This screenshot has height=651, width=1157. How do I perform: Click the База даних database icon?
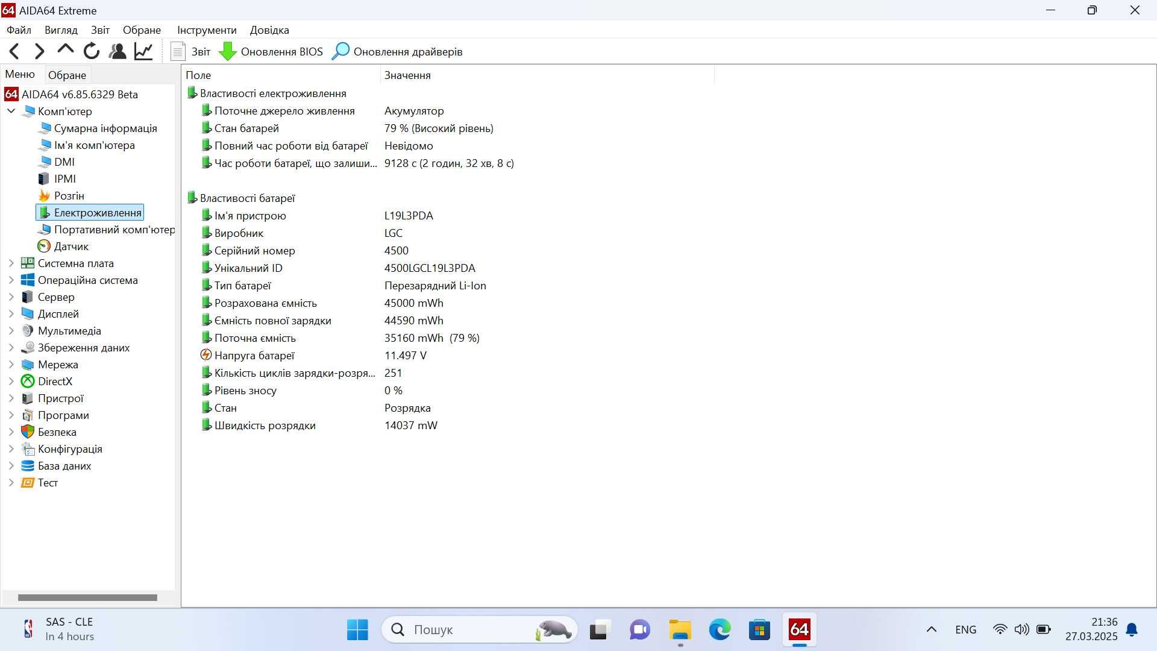pyautogui.click(x=28, y=465)
